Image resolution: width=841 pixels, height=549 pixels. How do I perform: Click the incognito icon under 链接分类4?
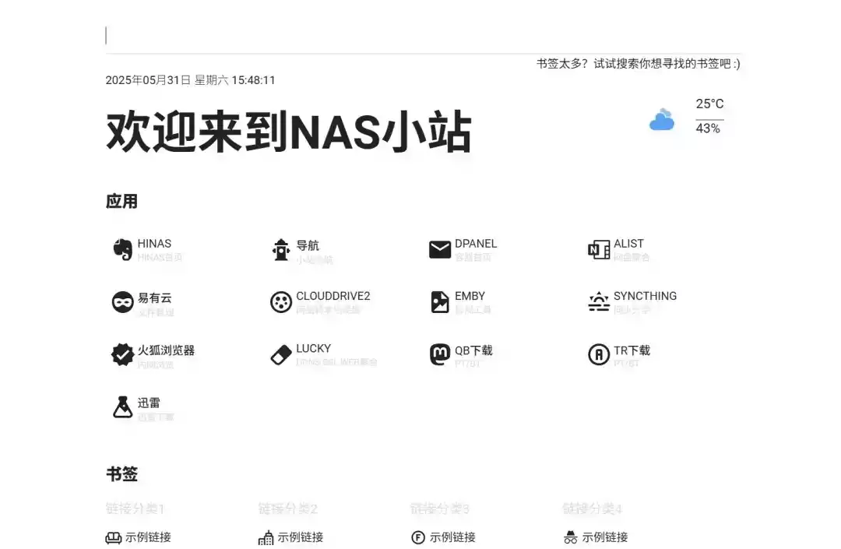click(x=570, y=538)
